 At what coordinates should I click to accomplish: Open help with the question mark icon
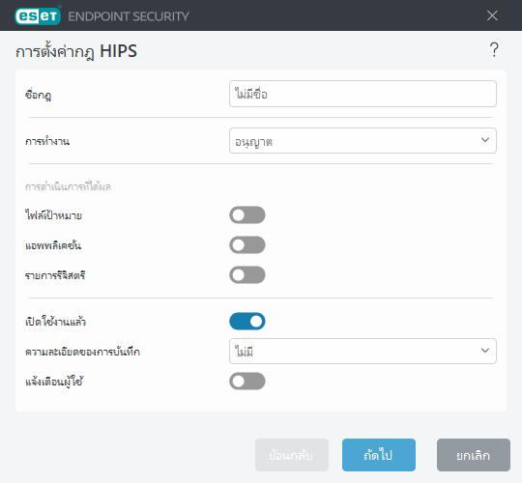tap(494, 50)
